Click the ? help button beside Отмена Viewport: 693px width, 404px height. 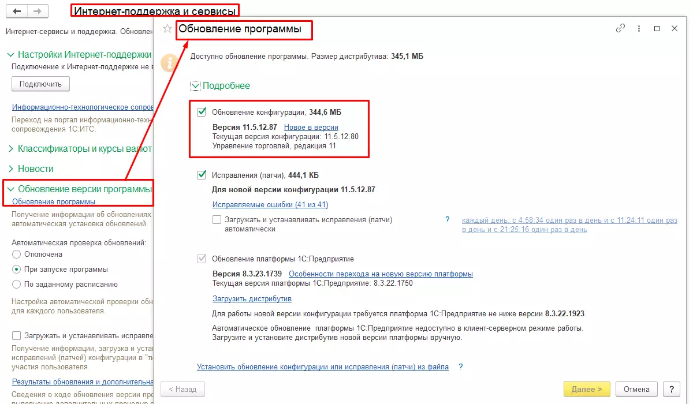click(x=671, y=389)
